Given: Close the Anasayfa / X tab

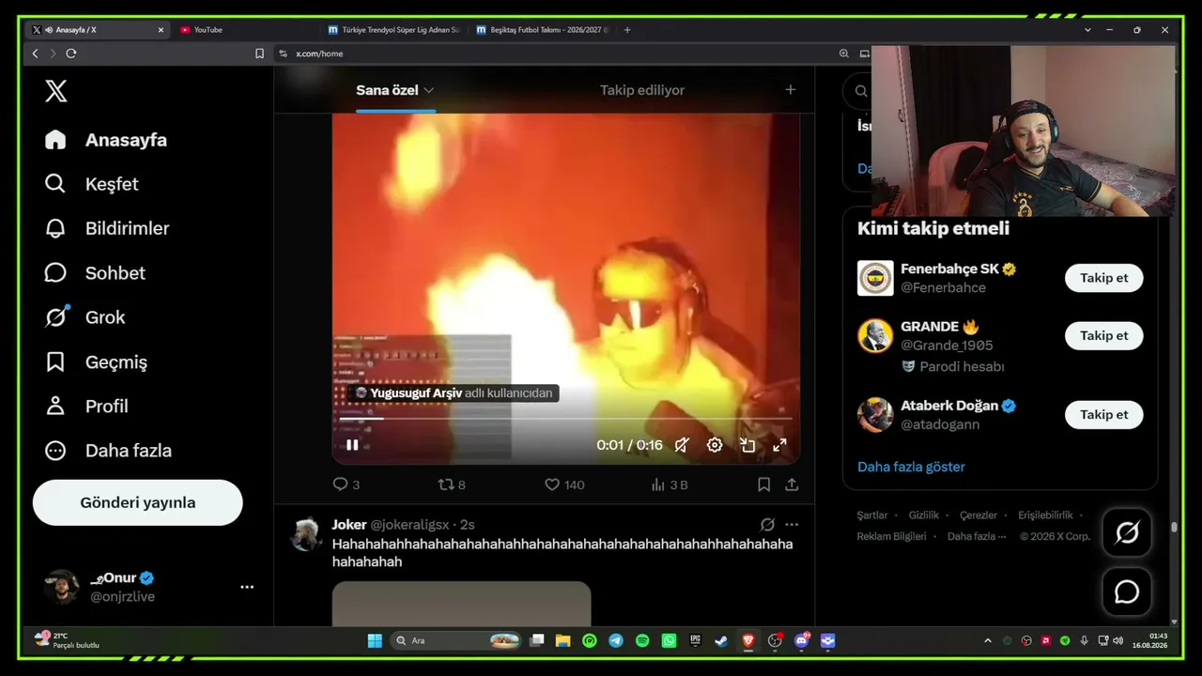Looking at the screenshot, I should (161, 30).
